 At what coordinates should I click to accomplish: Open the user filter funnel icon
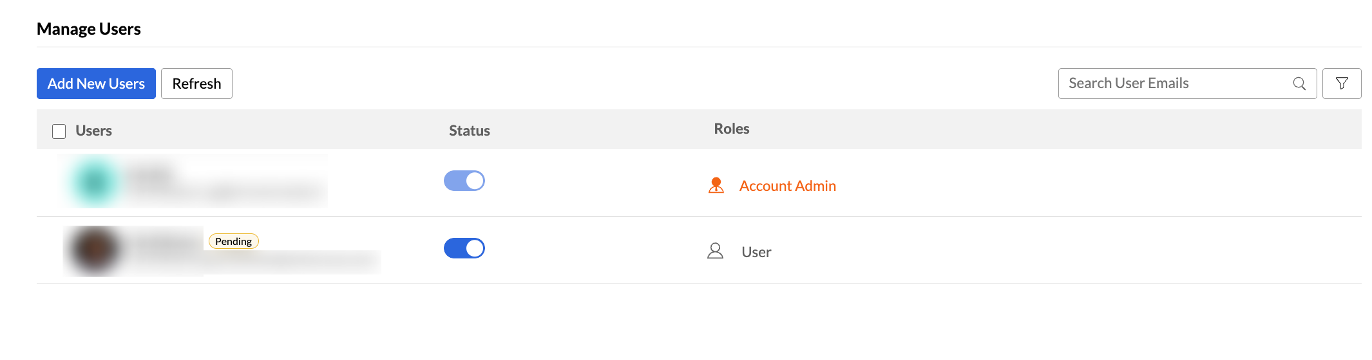[x=1342, y=84]
